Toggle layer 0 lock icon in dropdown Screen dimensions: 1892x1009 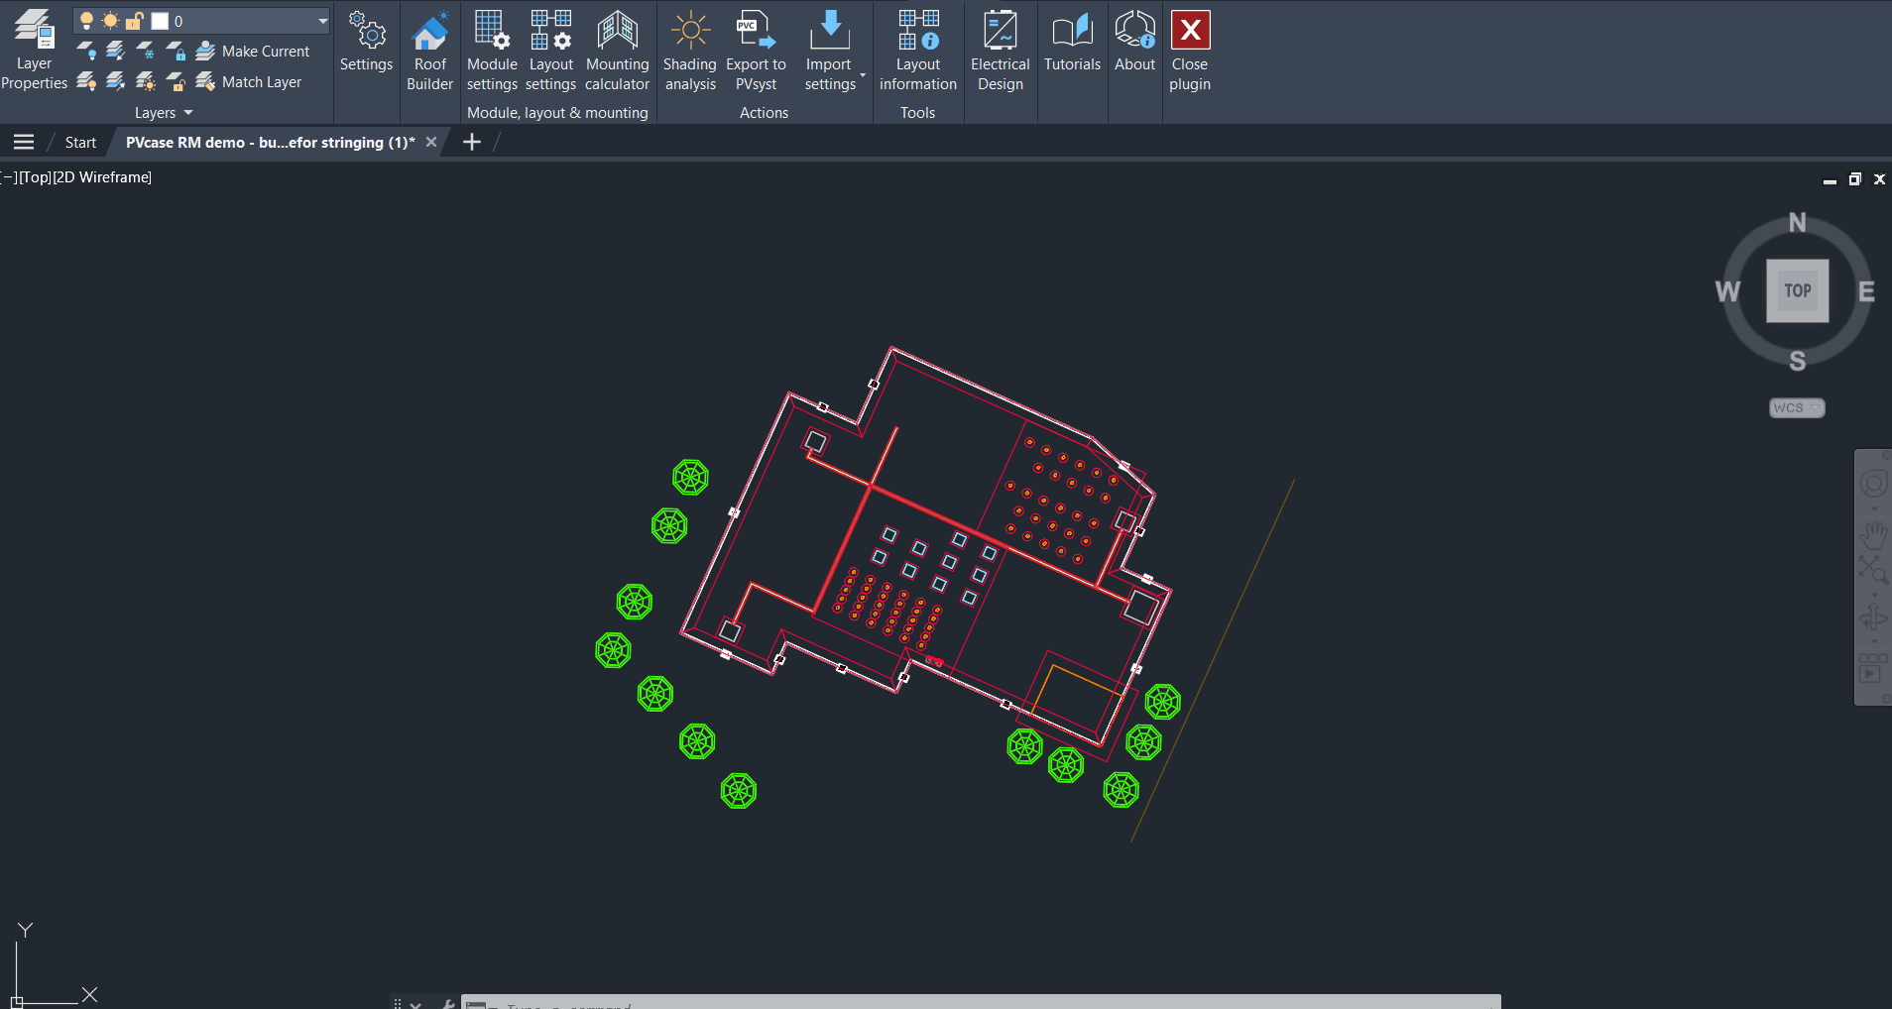tap(135, 21)
